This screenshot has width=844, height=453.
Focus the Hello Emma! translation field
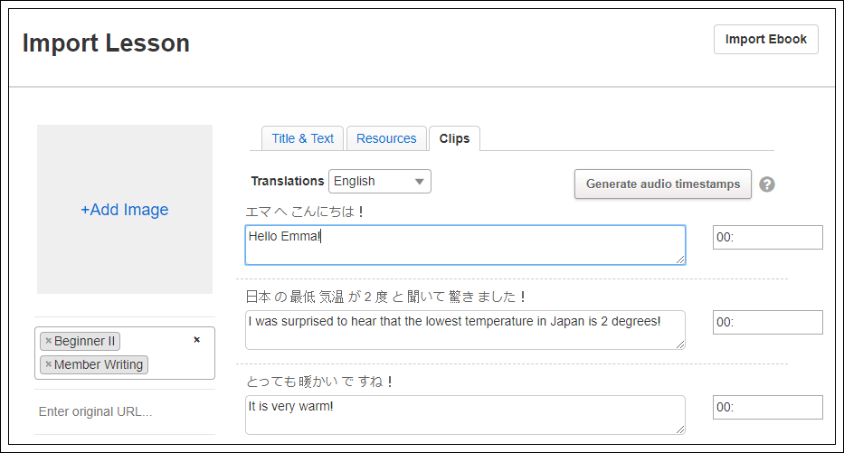point(465,245)
